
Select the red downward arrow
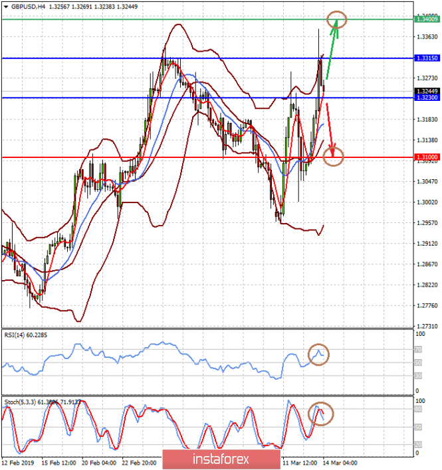coord(331,130)
